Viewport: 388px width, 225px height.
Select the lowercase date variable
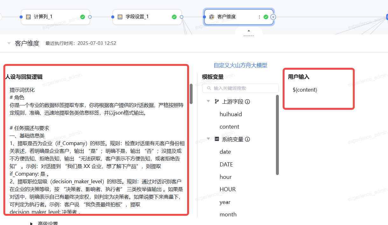pos(225,152)
